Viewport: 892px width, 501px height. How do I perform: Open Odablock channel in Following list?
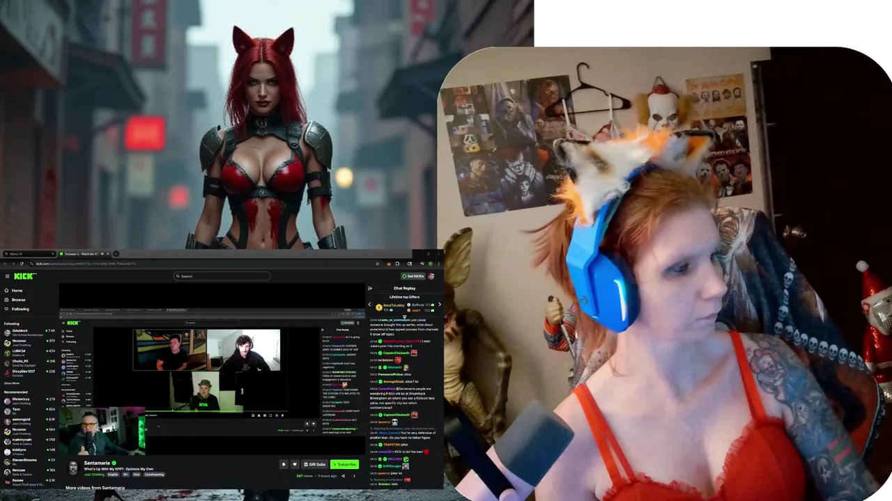[29, 333]
